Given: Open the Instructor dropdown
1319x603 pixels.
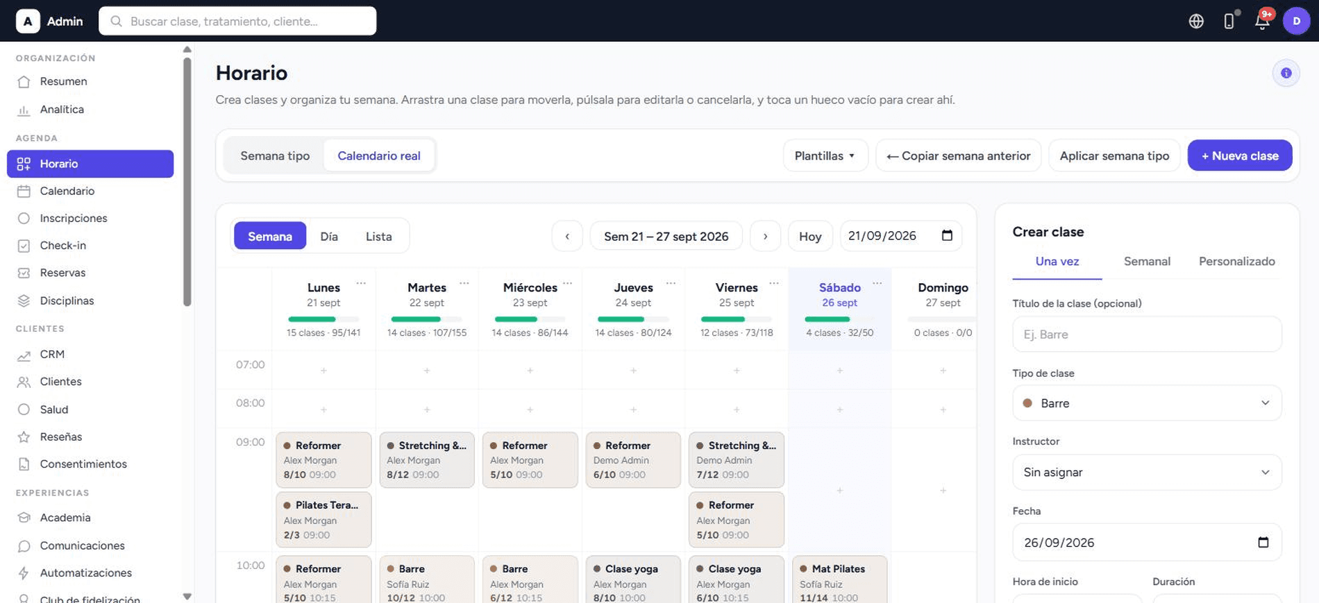Looking at the screenshot, I should [1147, 472].
